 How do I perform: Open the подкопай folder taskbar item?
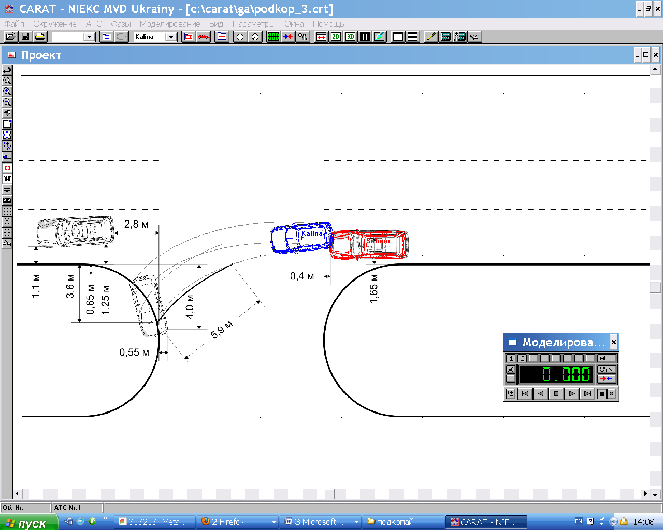click(403, 522)
